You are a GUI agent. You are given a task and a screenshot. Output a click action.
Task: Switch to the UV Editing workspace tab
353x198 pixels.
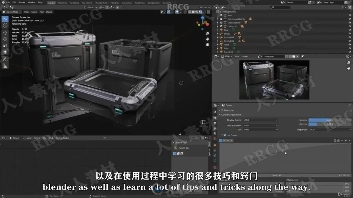(x=87, y=3)
